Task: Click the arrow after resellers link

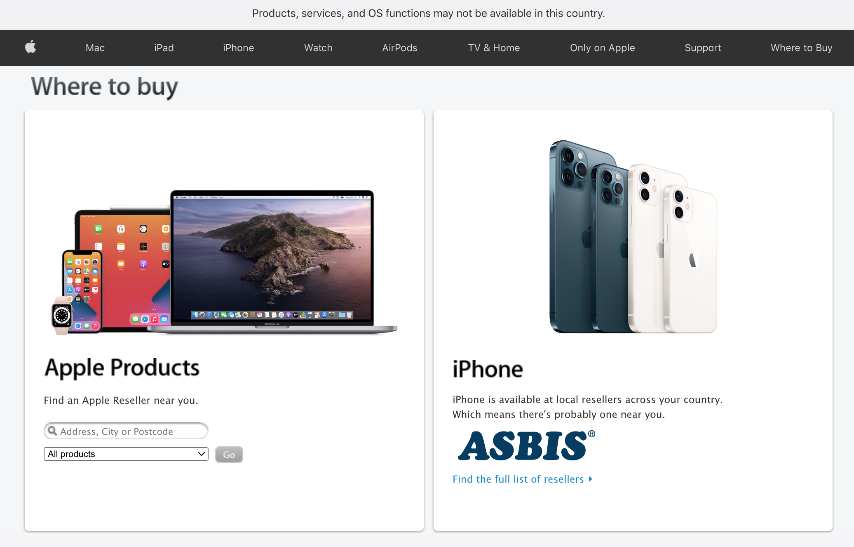Action: click(591, 479)
